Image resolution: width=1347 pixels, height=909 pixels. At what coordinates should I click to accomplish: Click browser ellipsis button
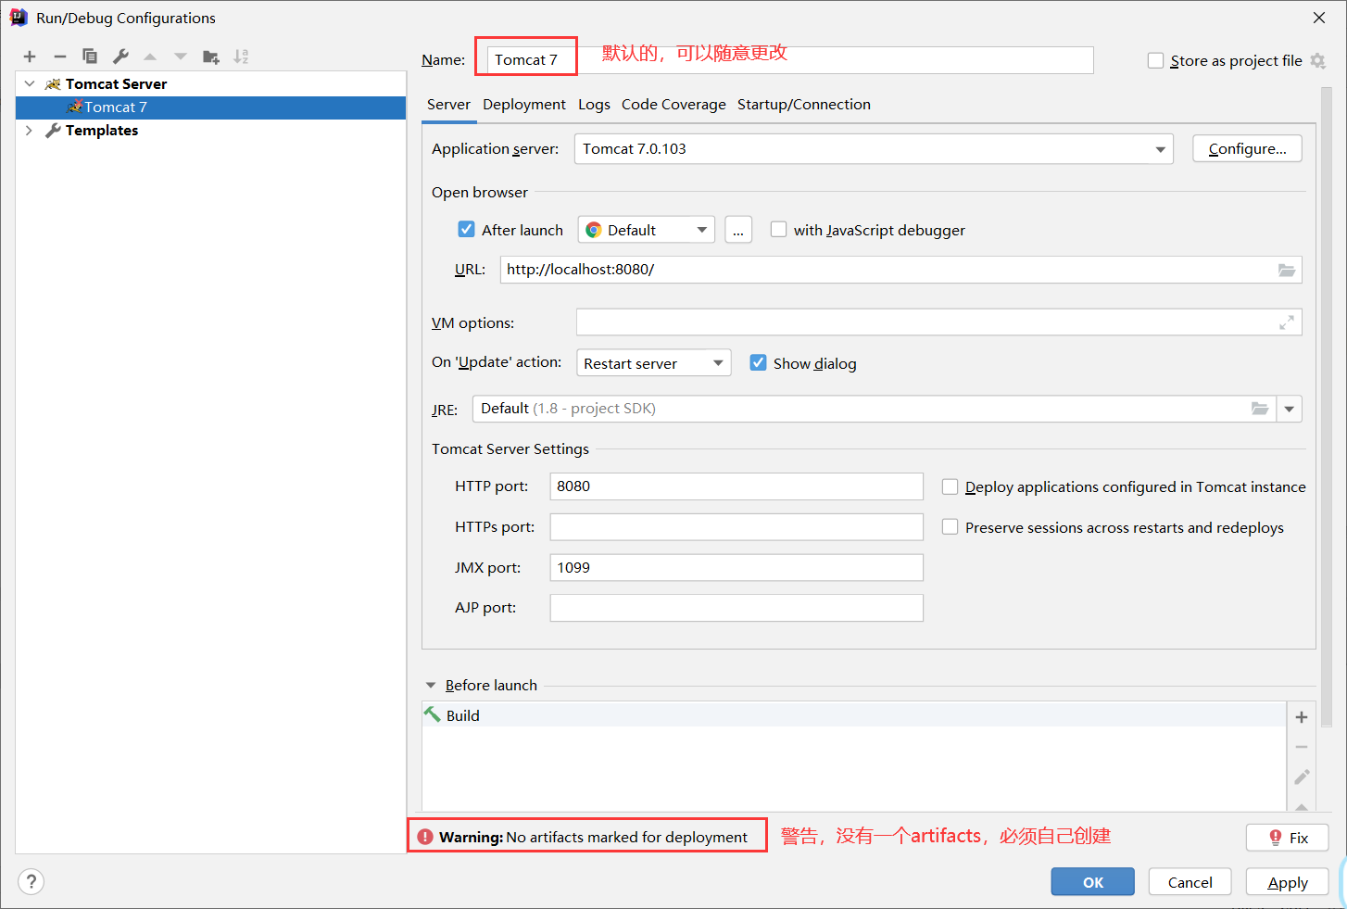click(738, 230)
